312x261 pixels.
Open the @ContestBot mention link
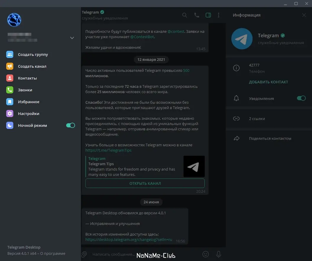click(142, 37)
